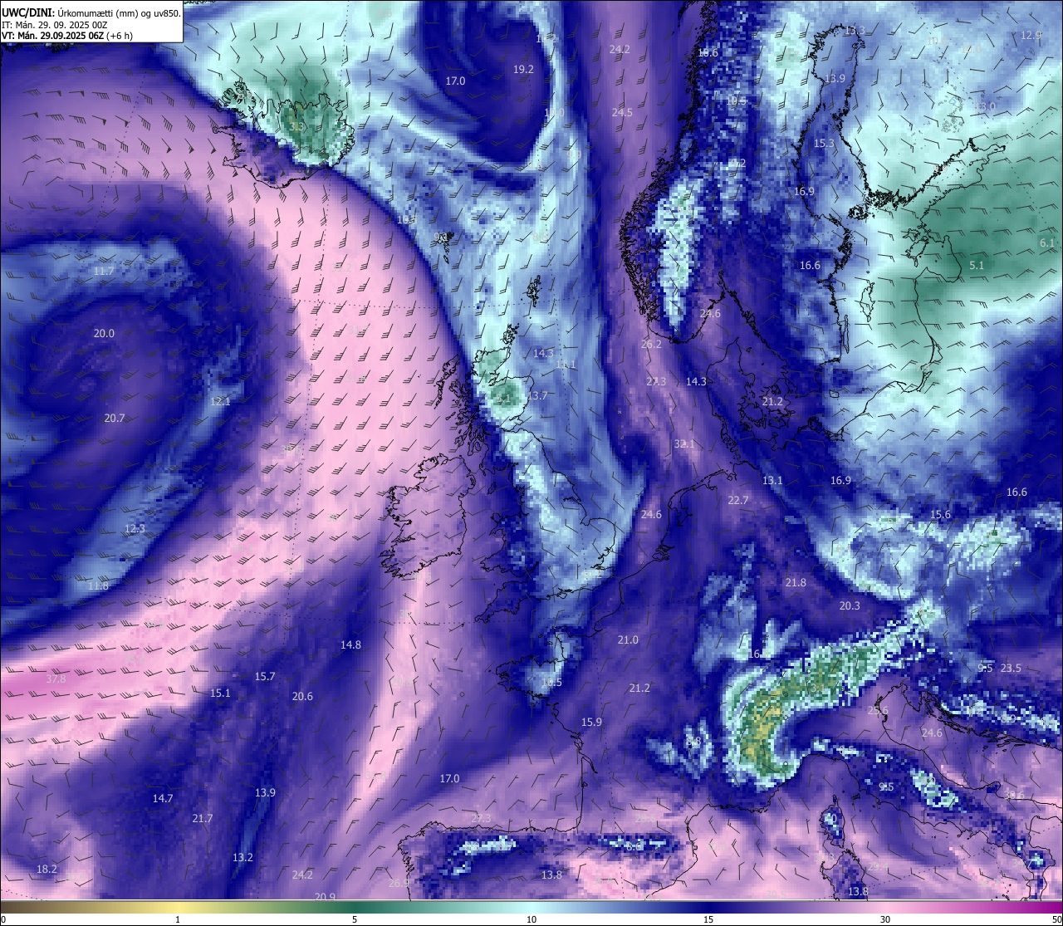Click the 37.8 value in the pink band
This screenshot has width=1063, height=926.
click(56, 679)
